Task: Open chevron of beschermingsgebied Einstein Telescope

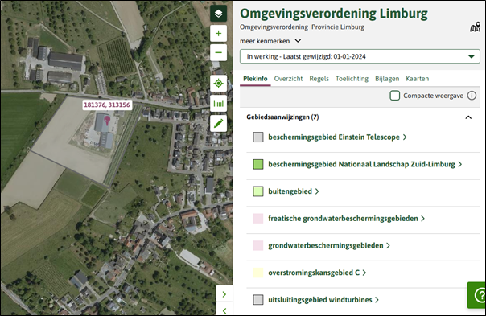Action: 405,137
